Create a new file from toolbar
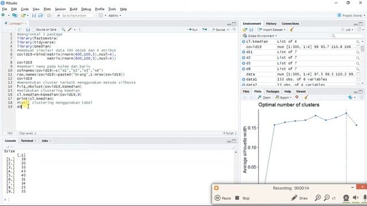 click(3, 15)
